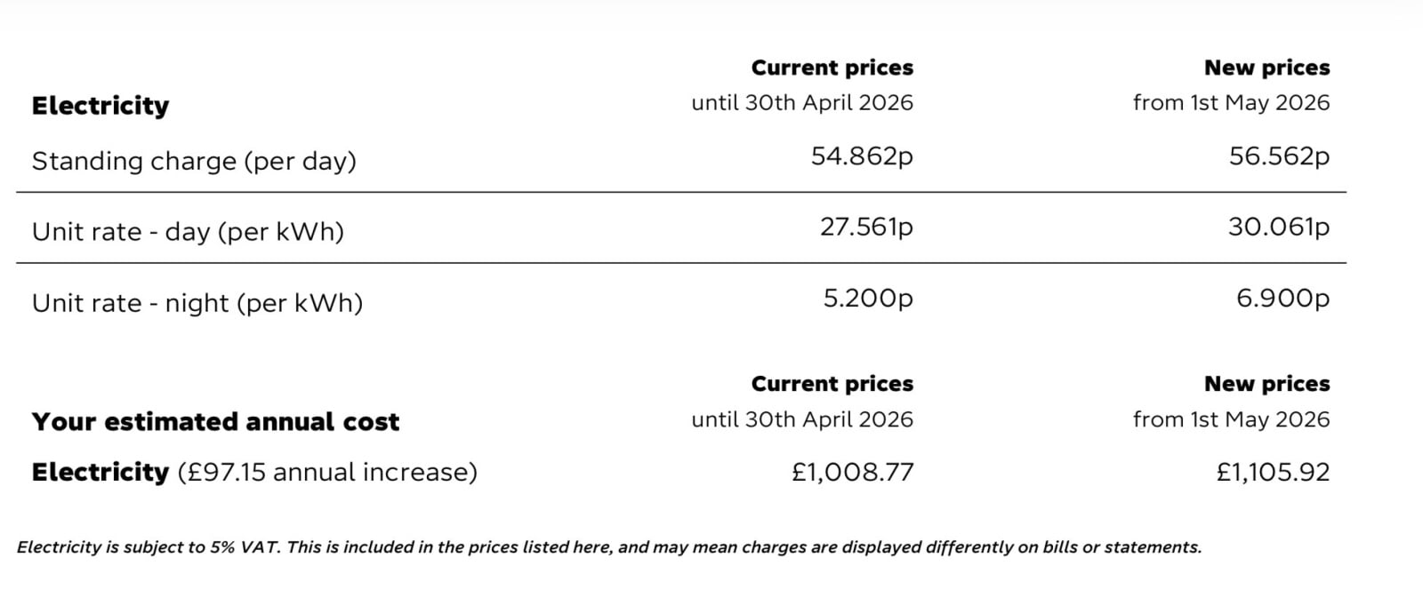Screen dimensions: 1423x598
Task: Click the new night rate 6.900p
Action: point(1282,298)
